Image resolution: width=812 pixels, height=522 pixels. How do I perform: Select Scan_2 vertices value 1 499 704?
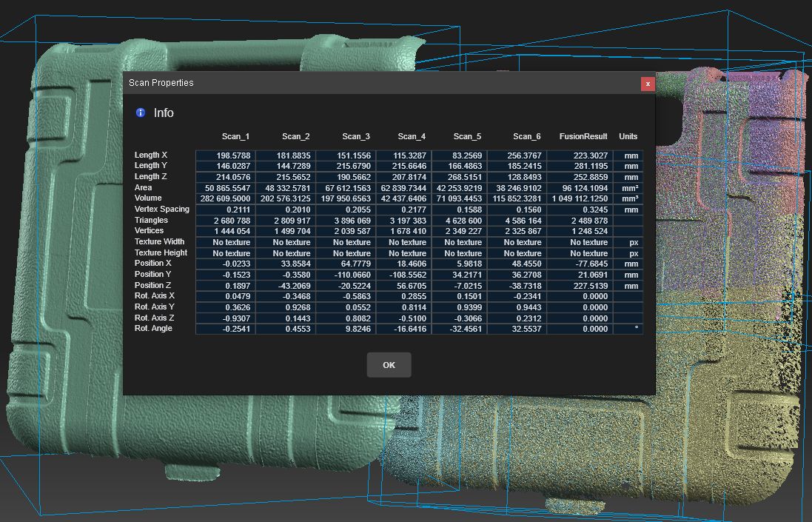(286, 231)
